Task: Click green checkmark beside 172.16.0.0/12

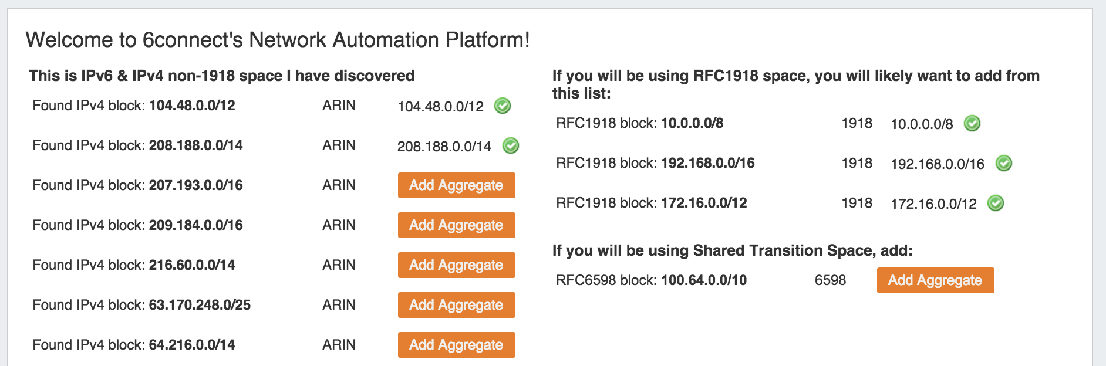Action: click(x=996, y=203)
